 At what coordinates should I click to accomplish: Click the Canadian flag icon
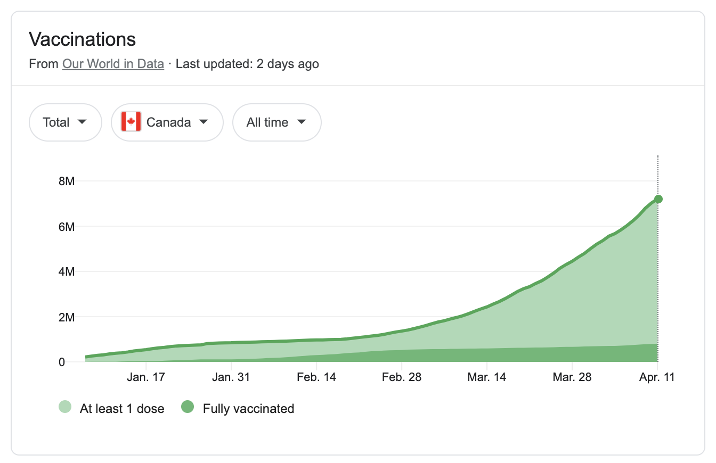(131, 122)
